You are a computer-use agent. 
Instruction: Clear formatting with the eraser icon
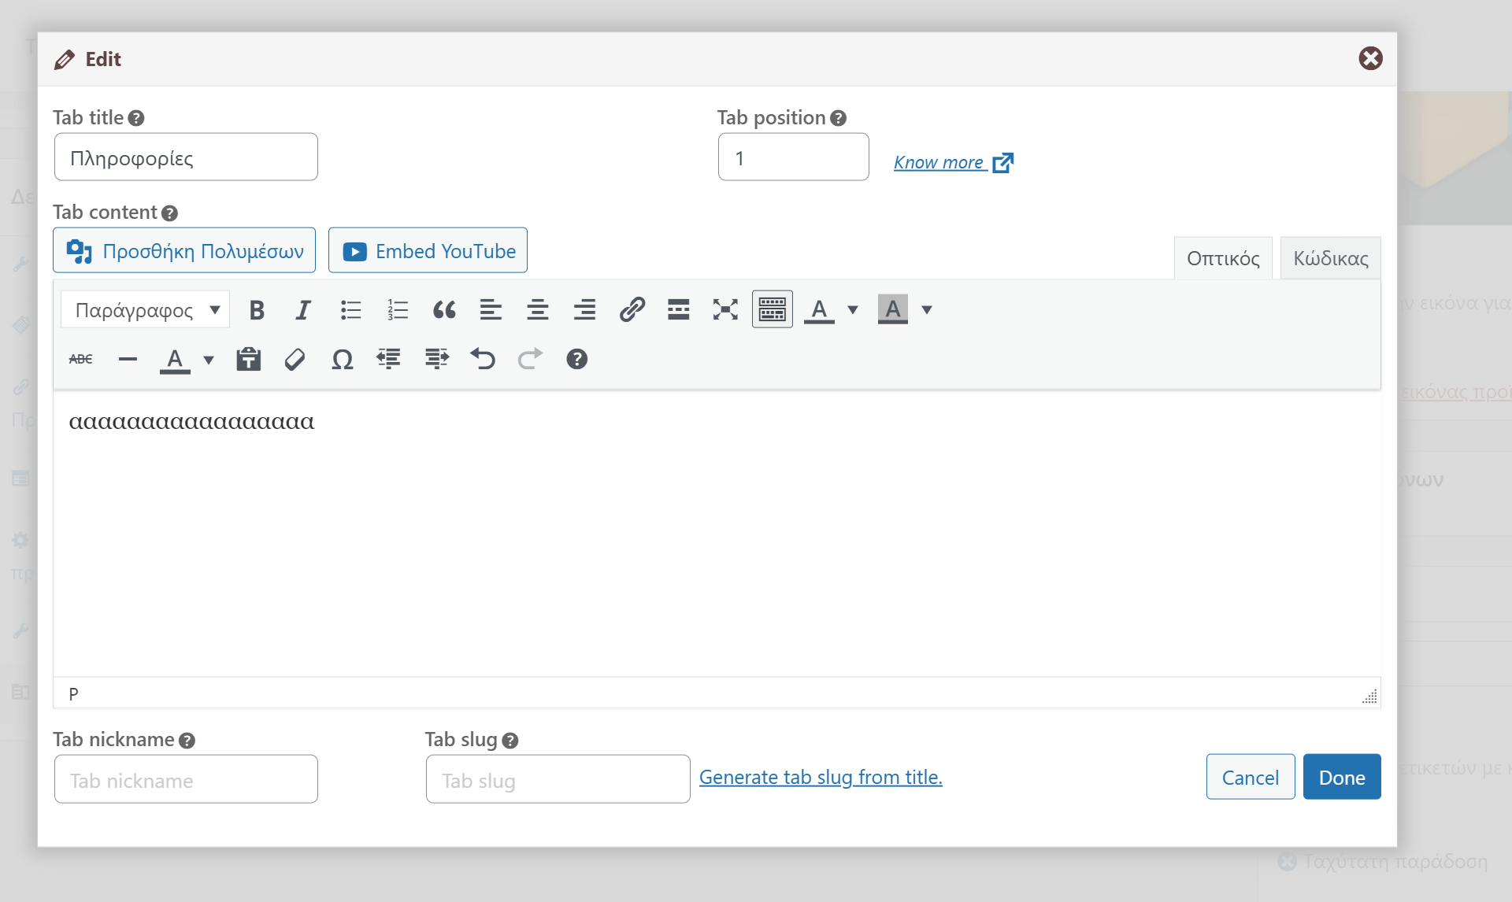tap(295, 360)
